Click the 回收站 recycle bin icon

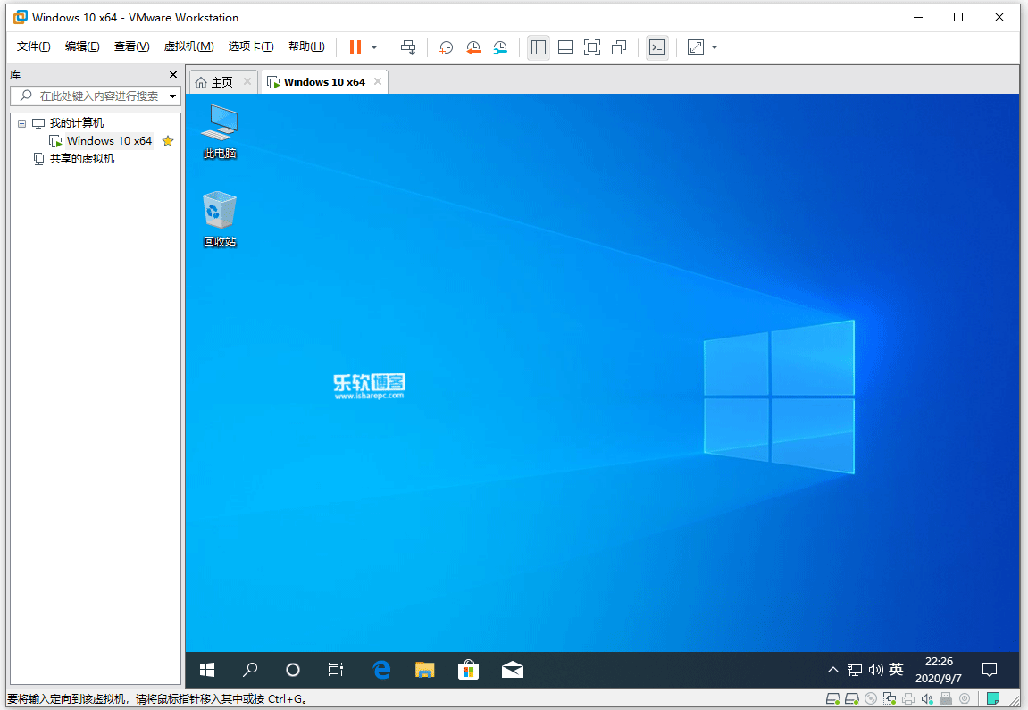(x=220, y=220)
